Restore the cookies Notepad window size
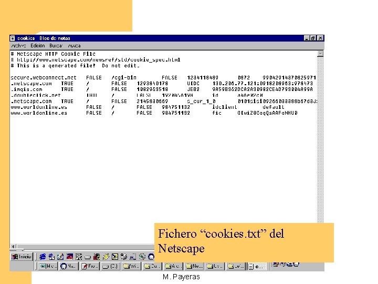 [x=313, y=38]
